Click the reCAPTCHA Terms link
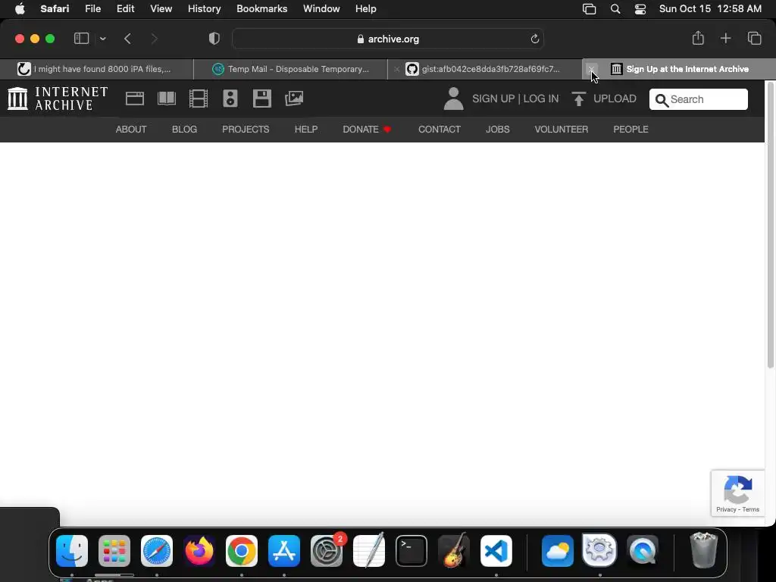The height and width of the screenshot is (582, 776). [751, 509]
